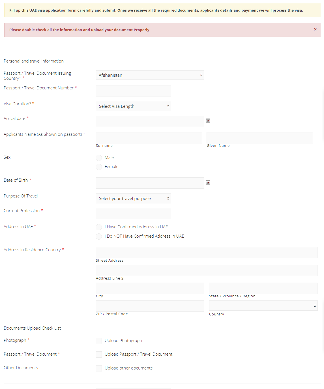This screenshot has height=389, width=324.
Task: Open the Date of Birth calendar picker
Action: pos(208,182)
